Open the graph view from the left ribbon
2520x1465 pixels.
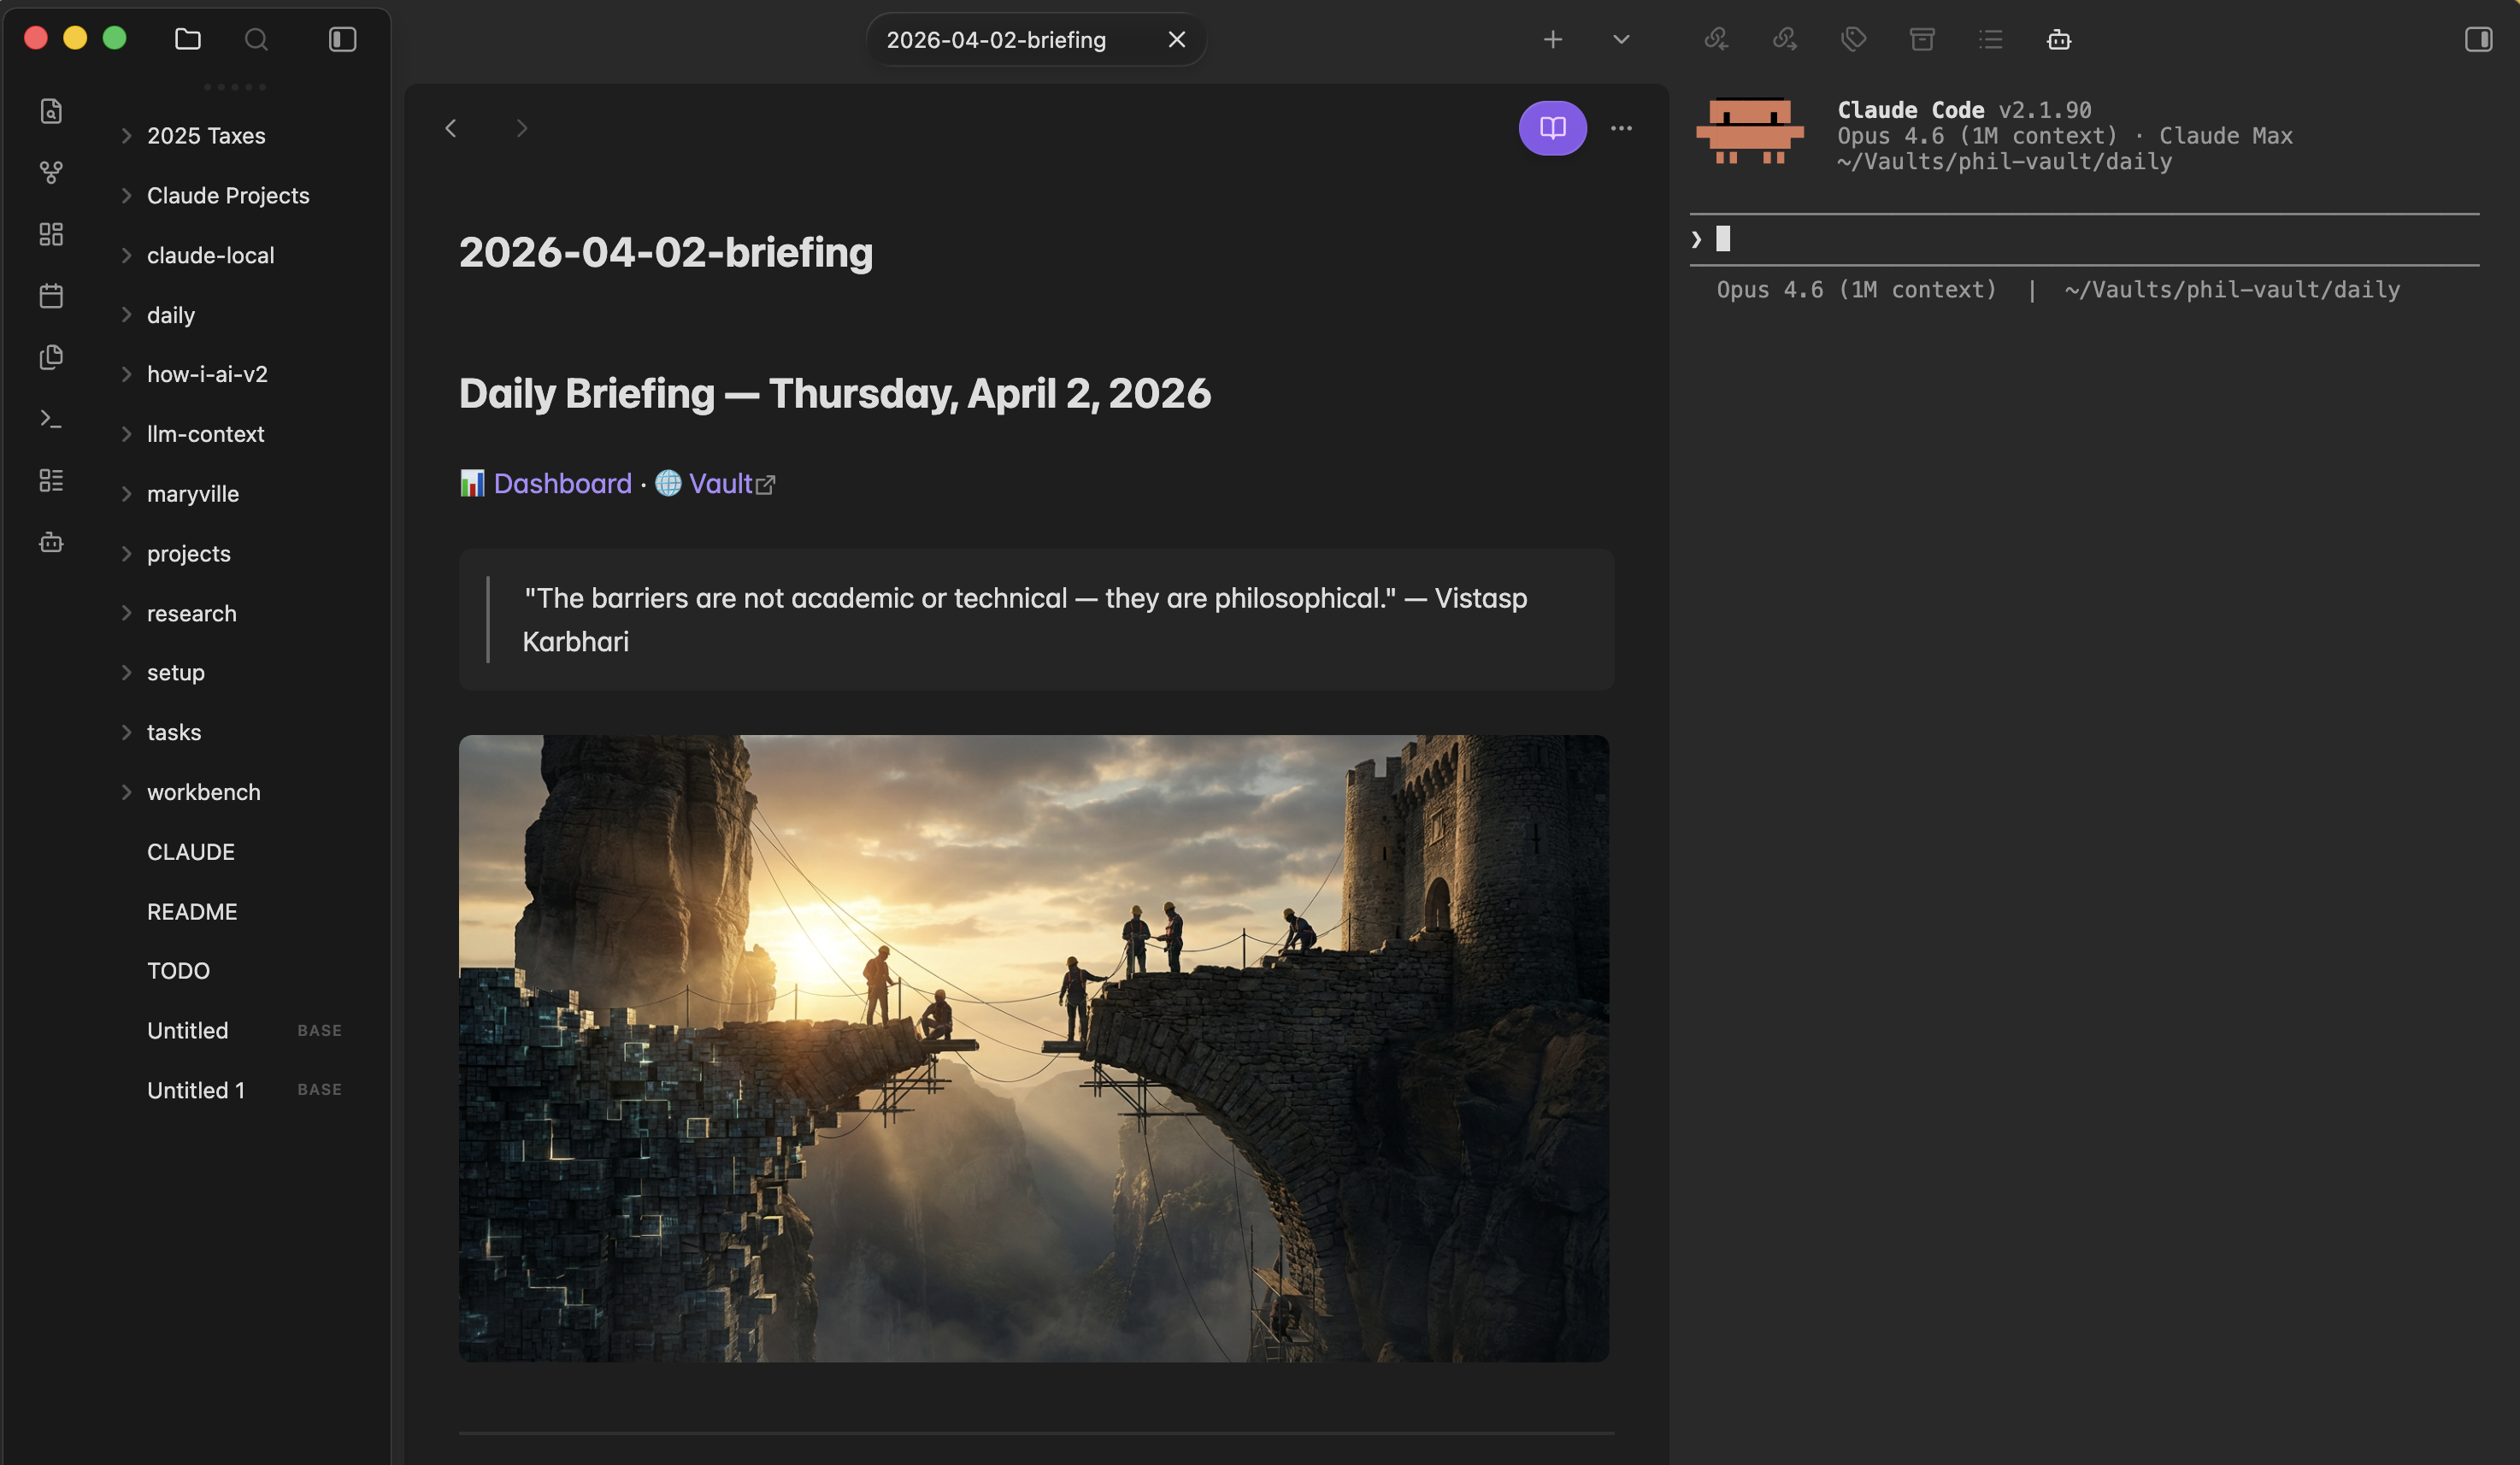(50, 172)
